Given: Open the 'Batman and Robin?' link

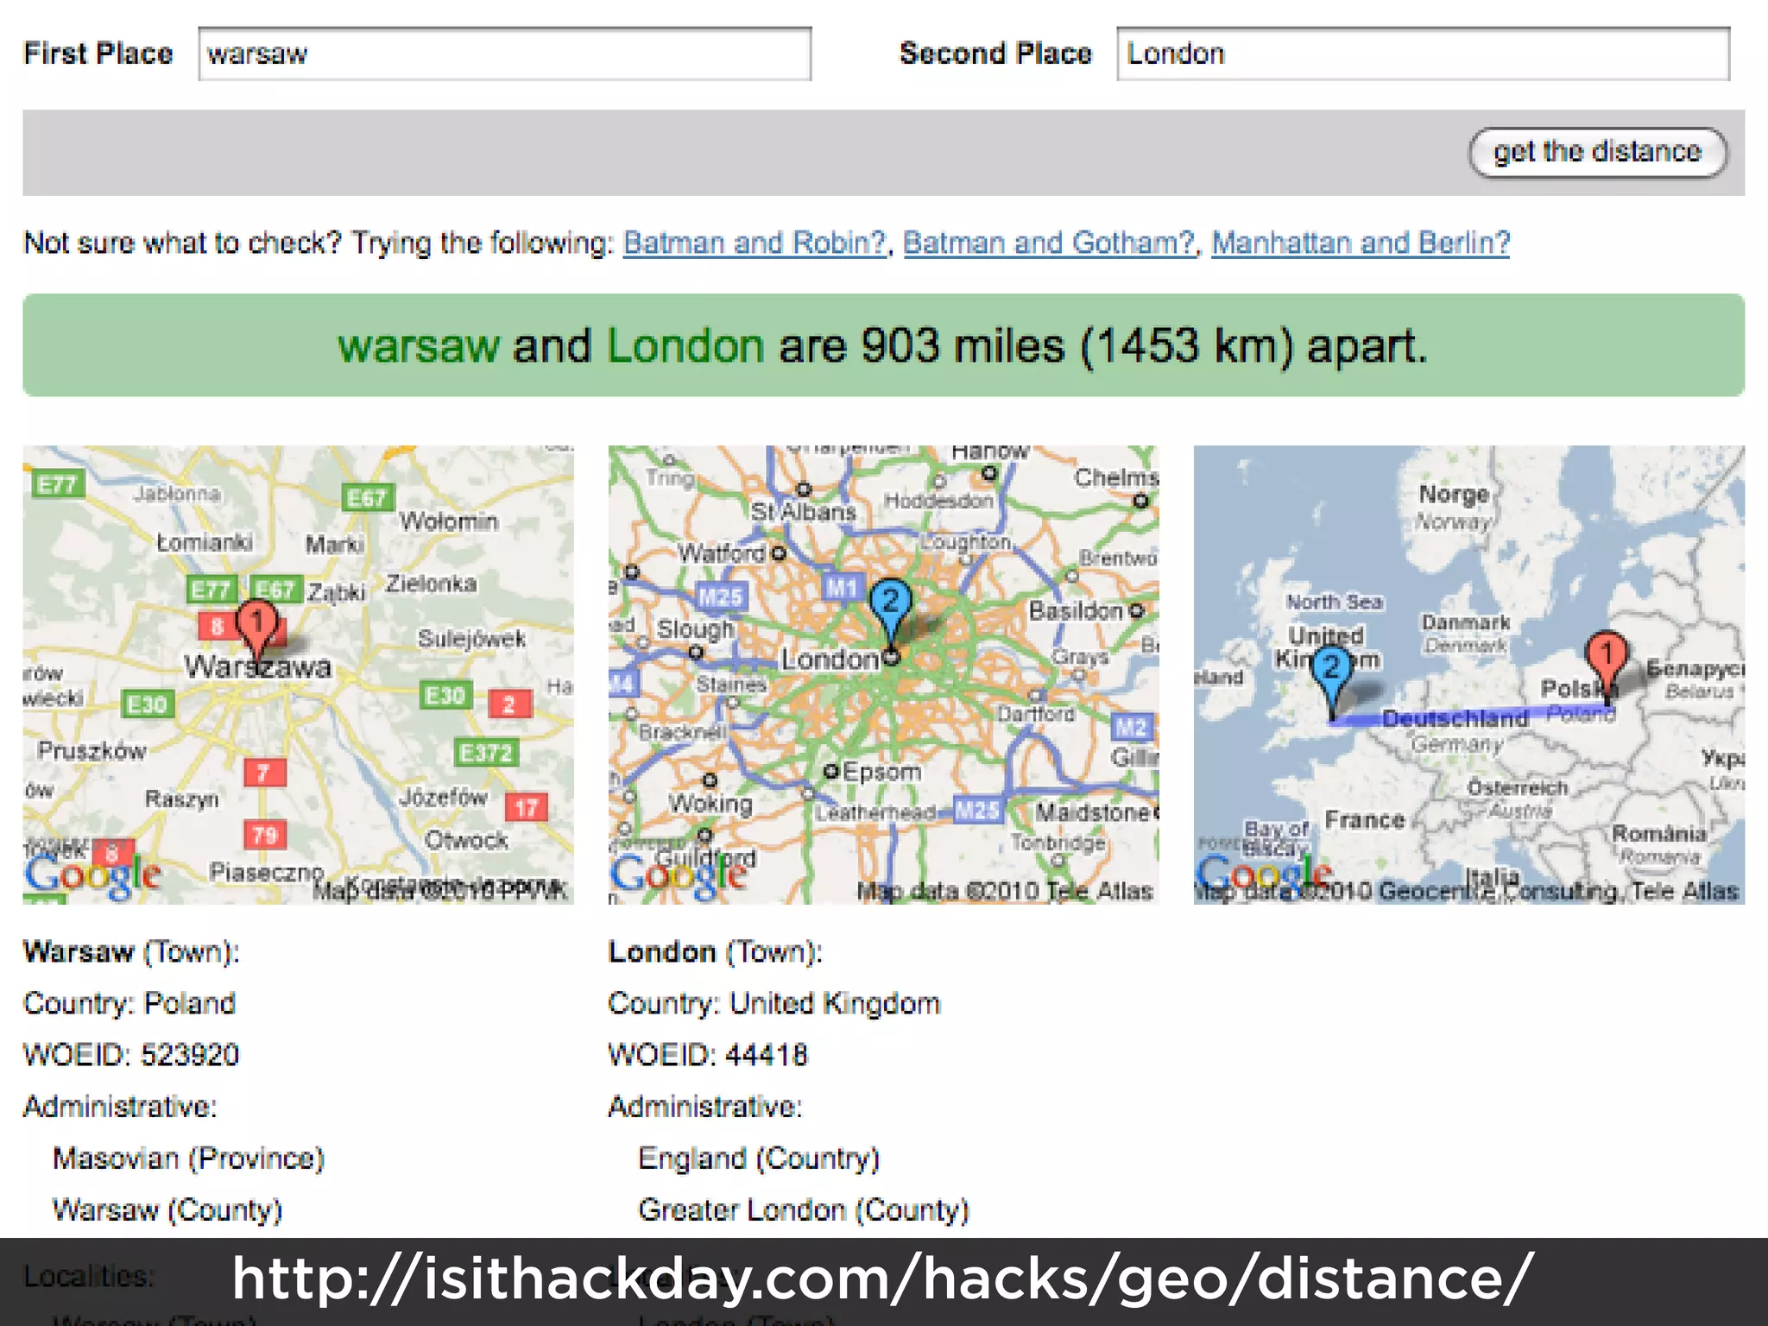Looking at the screenshot, I should pos(755,243).
